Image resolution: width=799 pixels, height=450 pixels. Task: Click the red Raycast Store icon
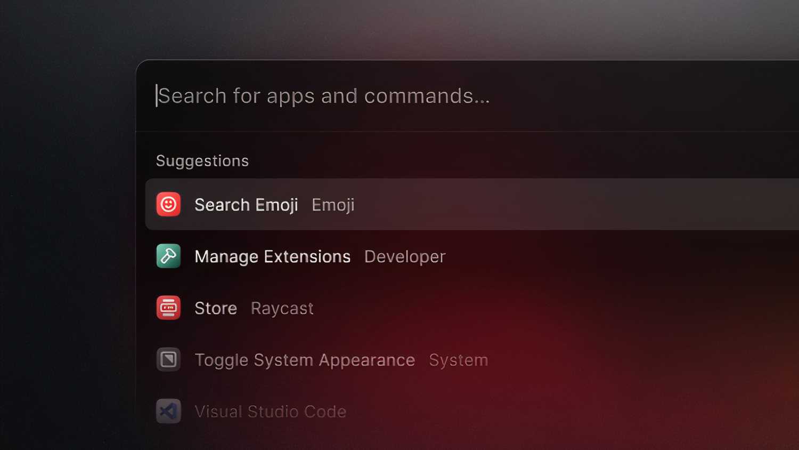(x=168, y=308)
